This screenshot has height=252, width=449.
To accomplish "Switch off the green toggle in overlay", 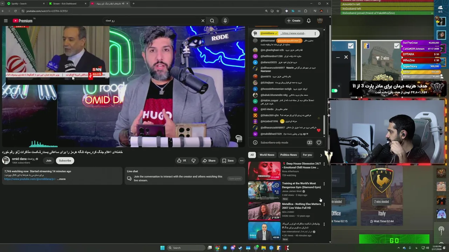I will [x=334, y=91].
